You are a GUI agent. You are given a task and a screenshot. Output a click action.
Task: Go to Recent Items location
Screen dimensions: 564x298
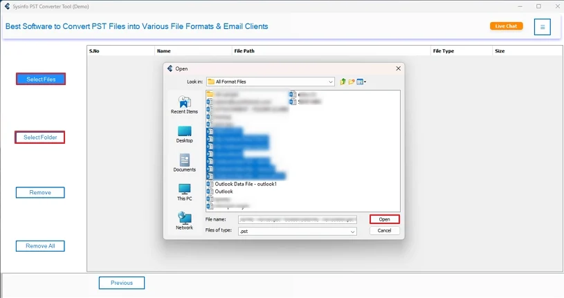pyautogui.click(x=184, y=105)
